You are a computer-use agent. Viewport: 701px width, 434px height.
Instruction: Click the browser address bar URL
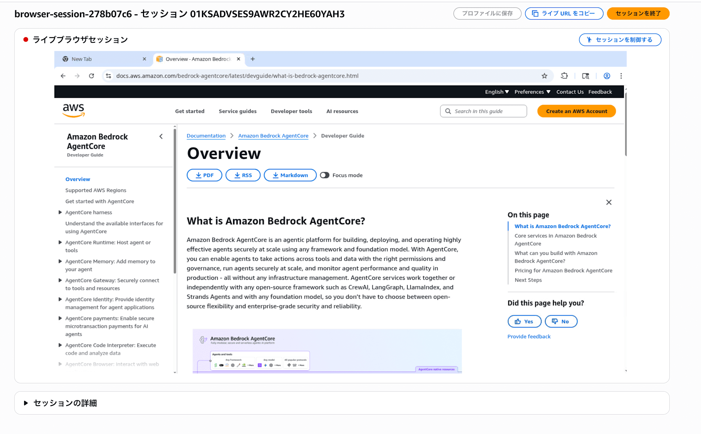(237, 76)
